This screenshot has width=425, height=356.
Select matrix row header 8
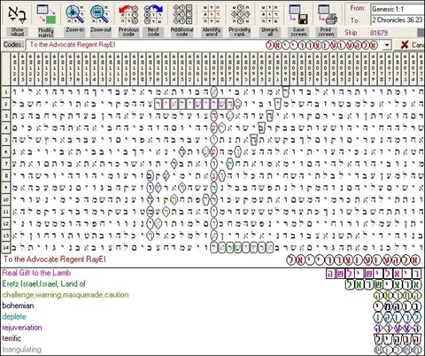tap(5, 175)
